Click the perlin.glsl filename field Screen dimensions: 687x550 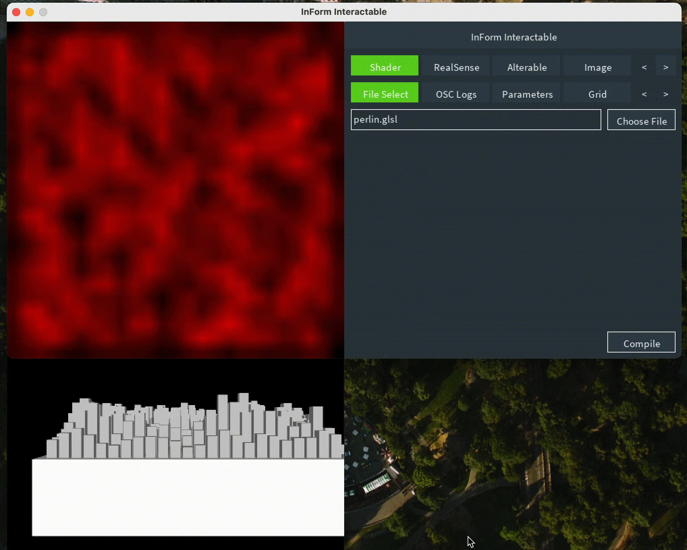pyautogui.click(x=475, y=119)
